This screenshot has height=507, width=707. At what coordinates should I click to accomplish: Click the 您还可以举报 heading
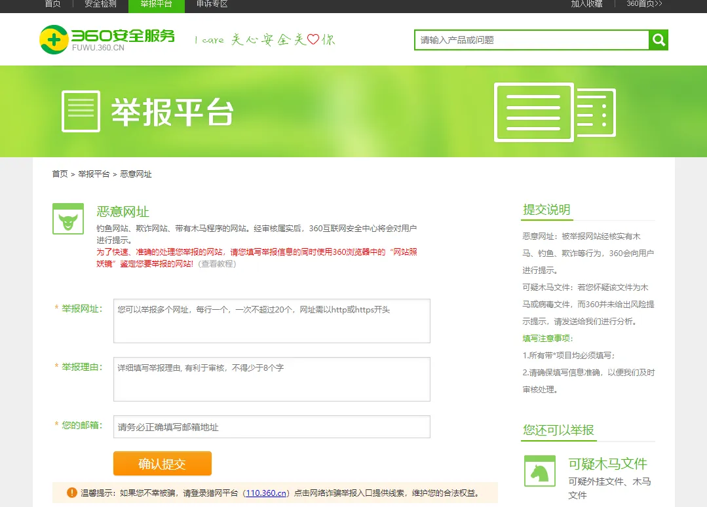coord(558,430)
